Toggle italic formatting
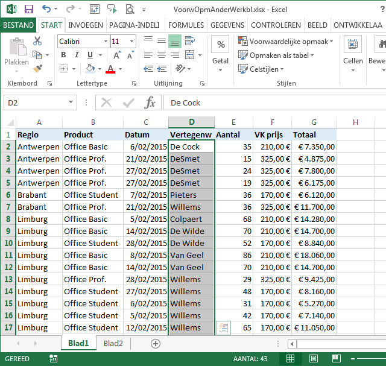 coord(77,55)
